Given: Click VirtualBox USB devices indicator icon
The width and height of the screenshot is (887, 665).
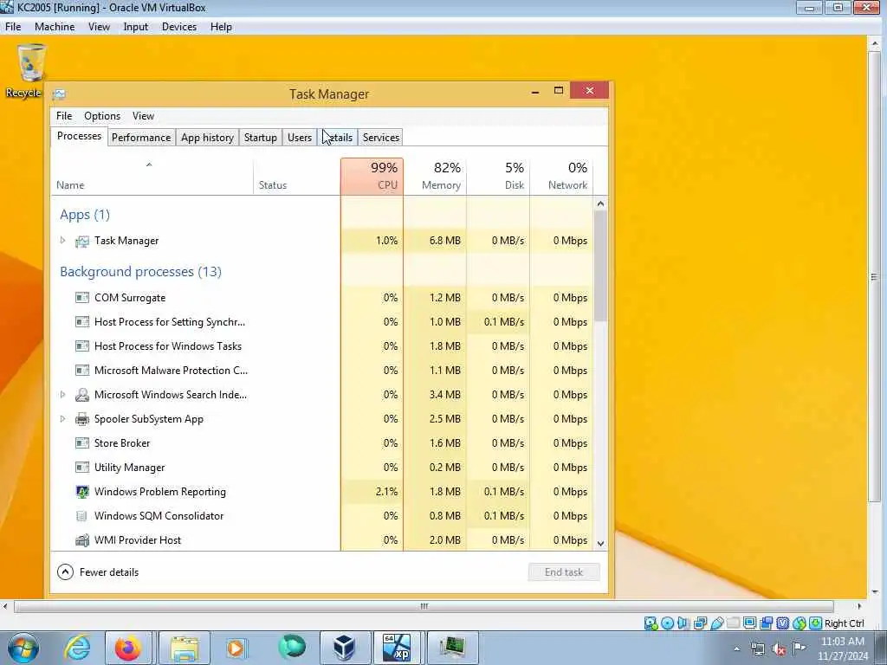Looking at the screenshot, I should click(x=716, y=623).
